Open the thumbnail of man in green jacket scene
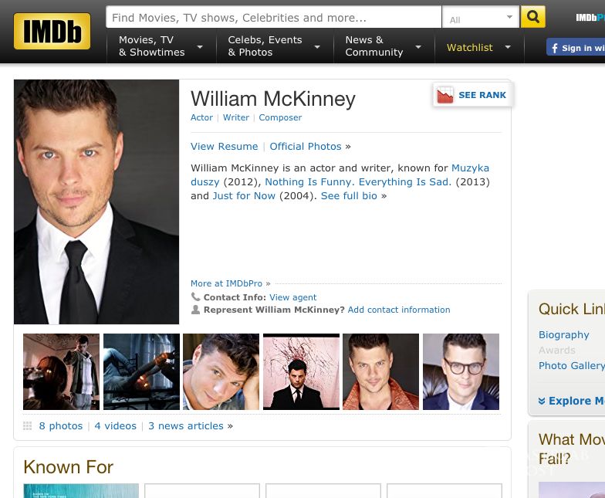Image resolution: width=605 pixels, height=498 pixels. click(x=62, y=372)
